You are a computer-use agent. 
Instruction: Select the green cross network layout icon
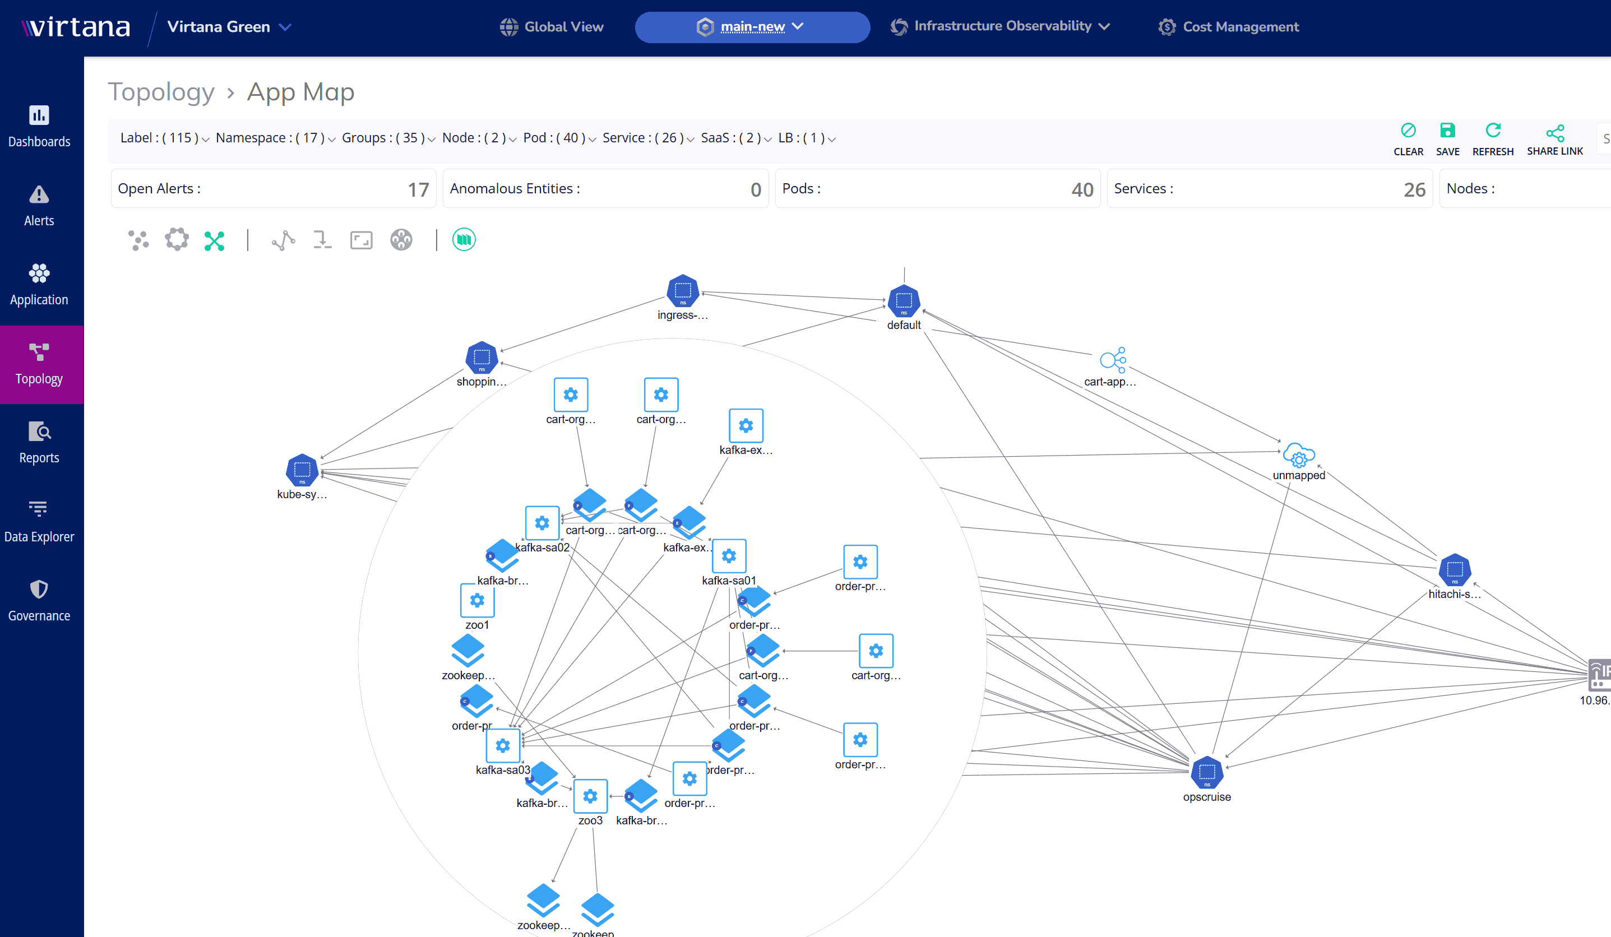[x=214, y=240]
